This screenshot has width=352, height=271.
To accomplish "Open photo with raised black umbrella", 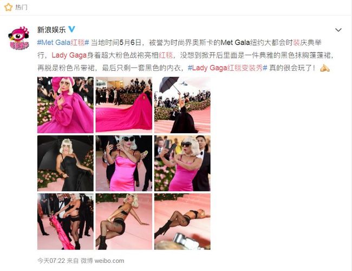I will [x=182, y=105].
